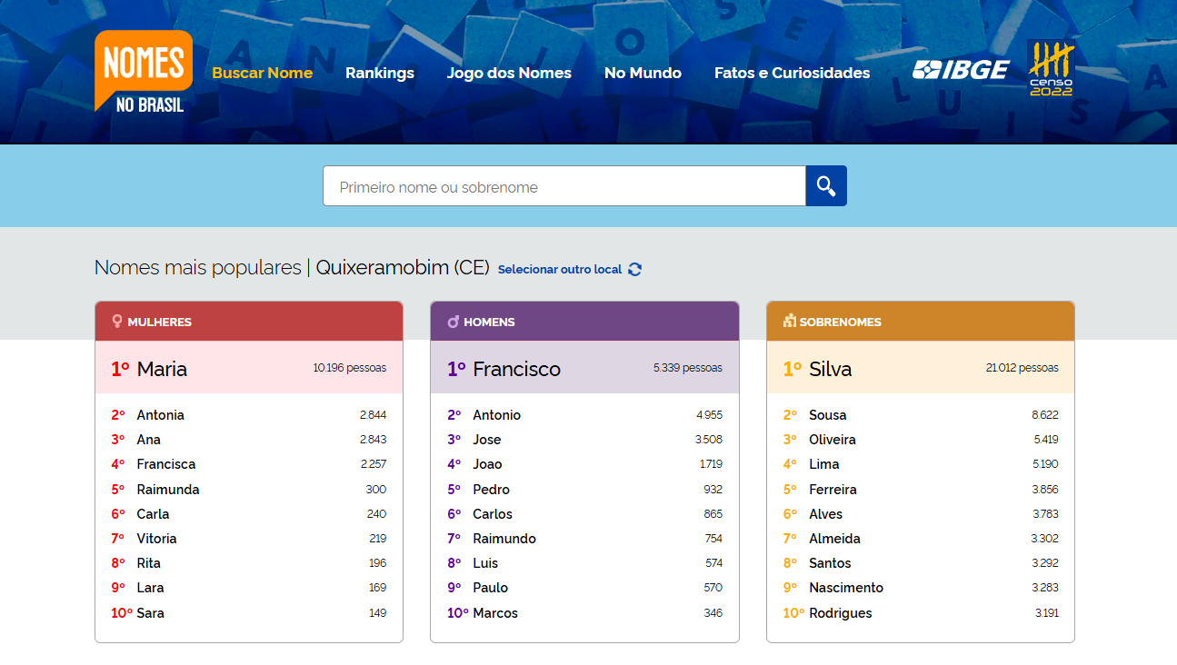
Task: Click the Nomes no Brasil logo
Action: pos(144,72)
